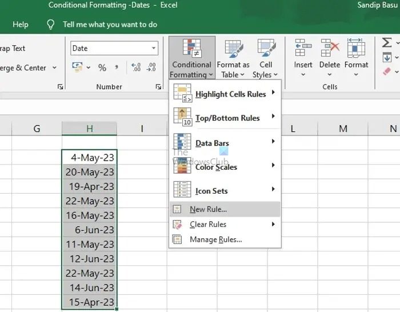Click Merge & Center button
This screenshot has width=400, height=312.
pyautogui.click(x=23, y=67)
